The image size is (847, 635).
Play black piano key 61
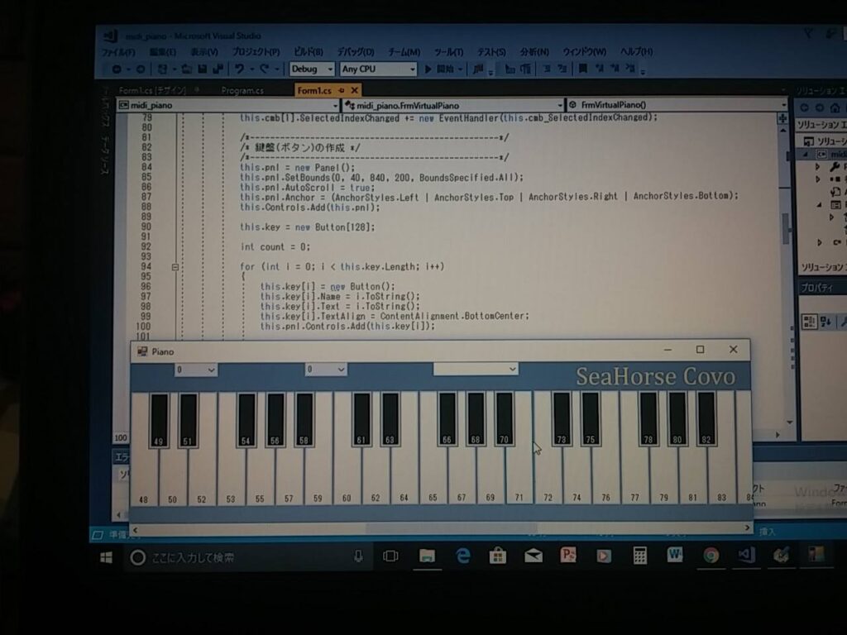tap(361, 419)
